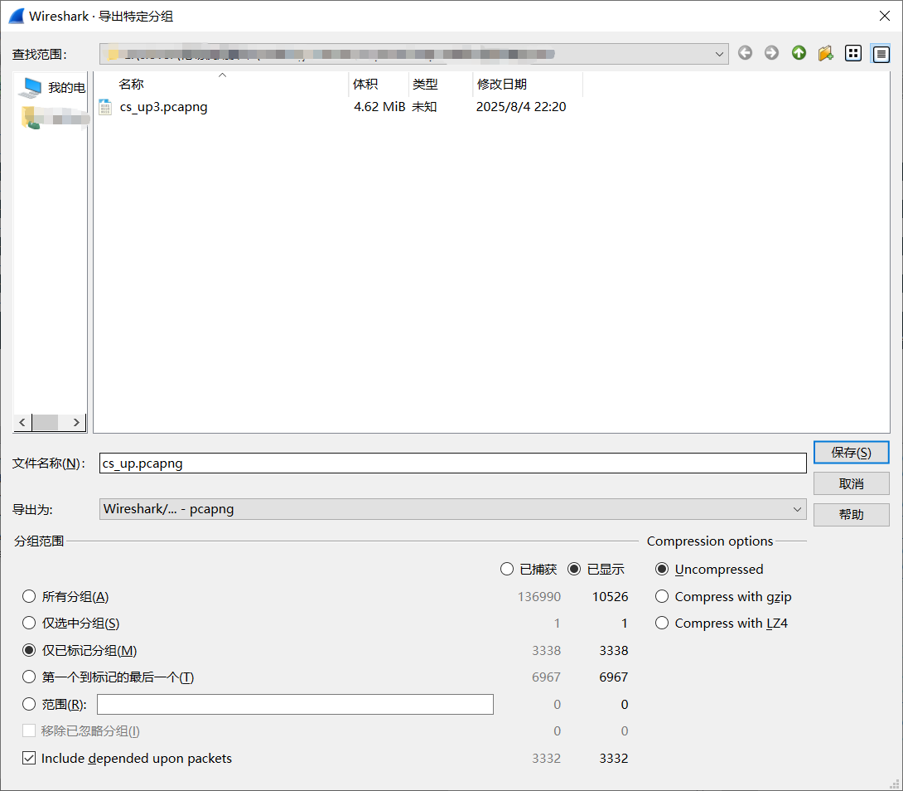Click sidebar scrollbar right arrow
The height and width of the screenshot is (791, 903).
point(76,422)
